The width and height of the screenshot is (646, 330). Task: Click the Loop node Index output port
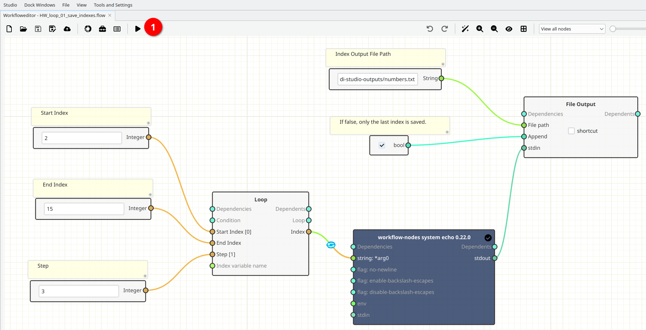pyautogui.click(x=309, y=232)
